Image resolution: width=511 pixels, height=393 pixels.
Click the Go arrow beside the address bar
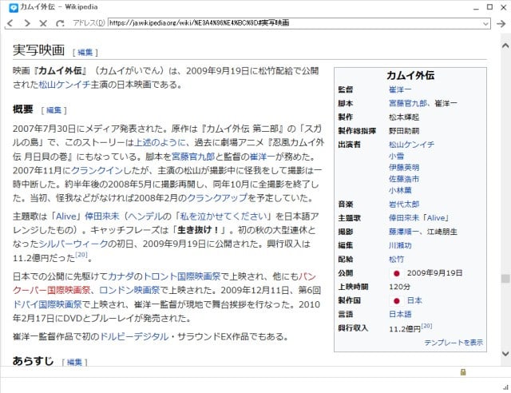click(x=501, y=23)
